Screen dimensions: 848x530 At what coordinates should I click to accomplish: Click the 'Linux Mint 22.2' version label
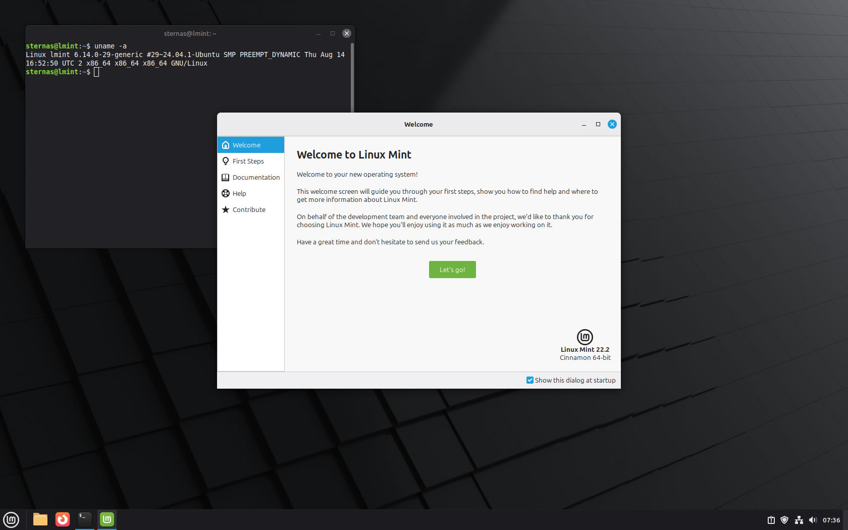point(585,349)
